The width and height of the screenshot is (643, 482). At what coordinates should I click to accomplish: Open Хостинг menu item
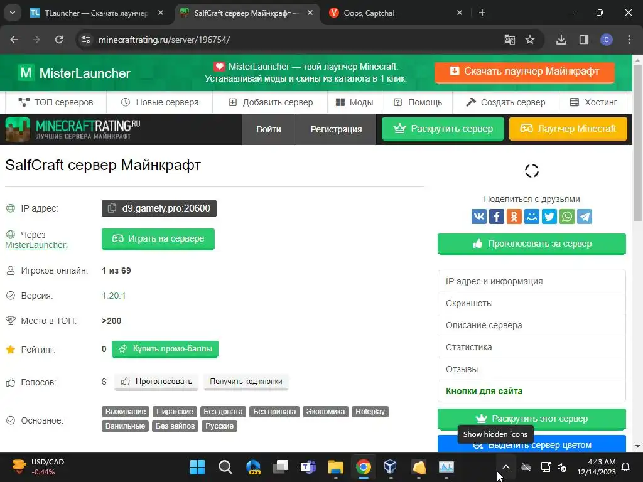(x=593, y=102)
